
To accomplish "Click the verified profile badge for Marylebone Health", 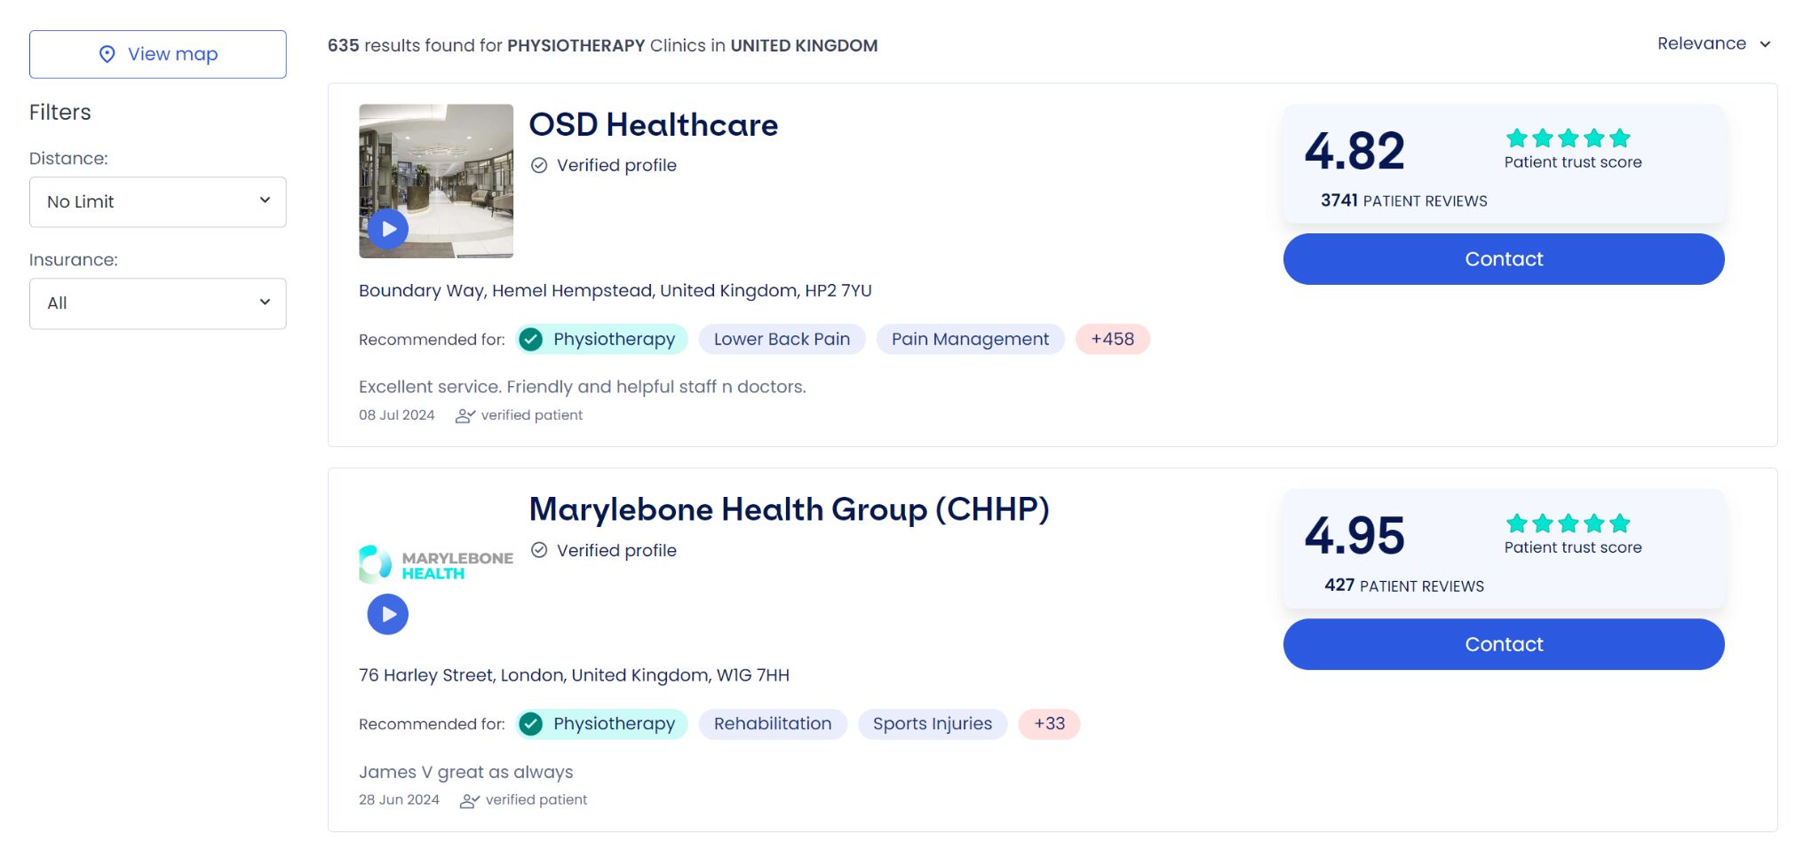I will pos(540,550).
